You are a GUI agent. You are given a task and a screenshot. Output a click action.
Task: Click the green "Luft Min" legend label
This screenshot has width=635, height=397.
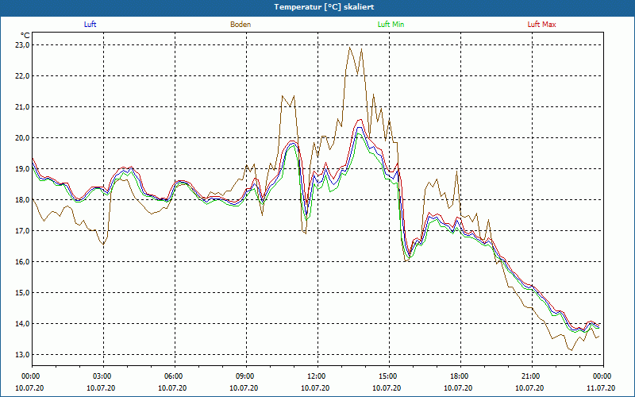point(391,25)
